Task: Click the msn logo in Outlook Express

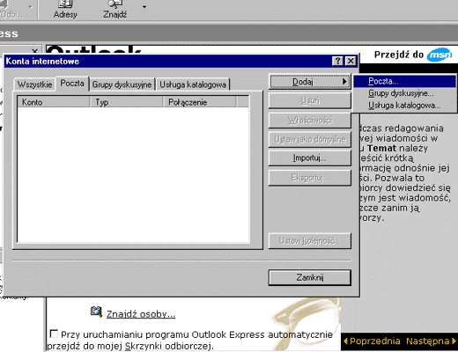Action: (x=440, y=55)
